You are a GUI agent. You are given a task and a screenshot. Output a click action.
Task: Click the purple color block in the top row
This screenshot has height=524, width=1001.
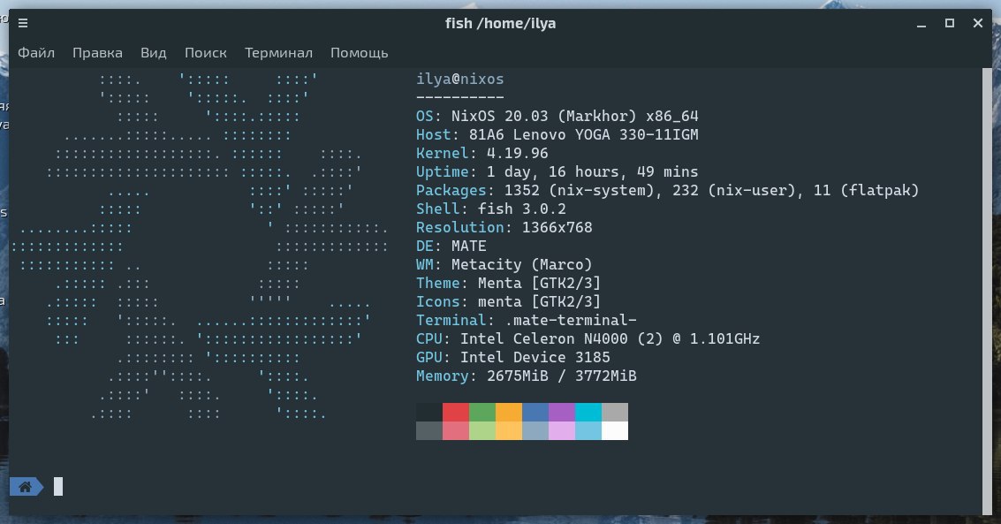click(x=562, y=413)
